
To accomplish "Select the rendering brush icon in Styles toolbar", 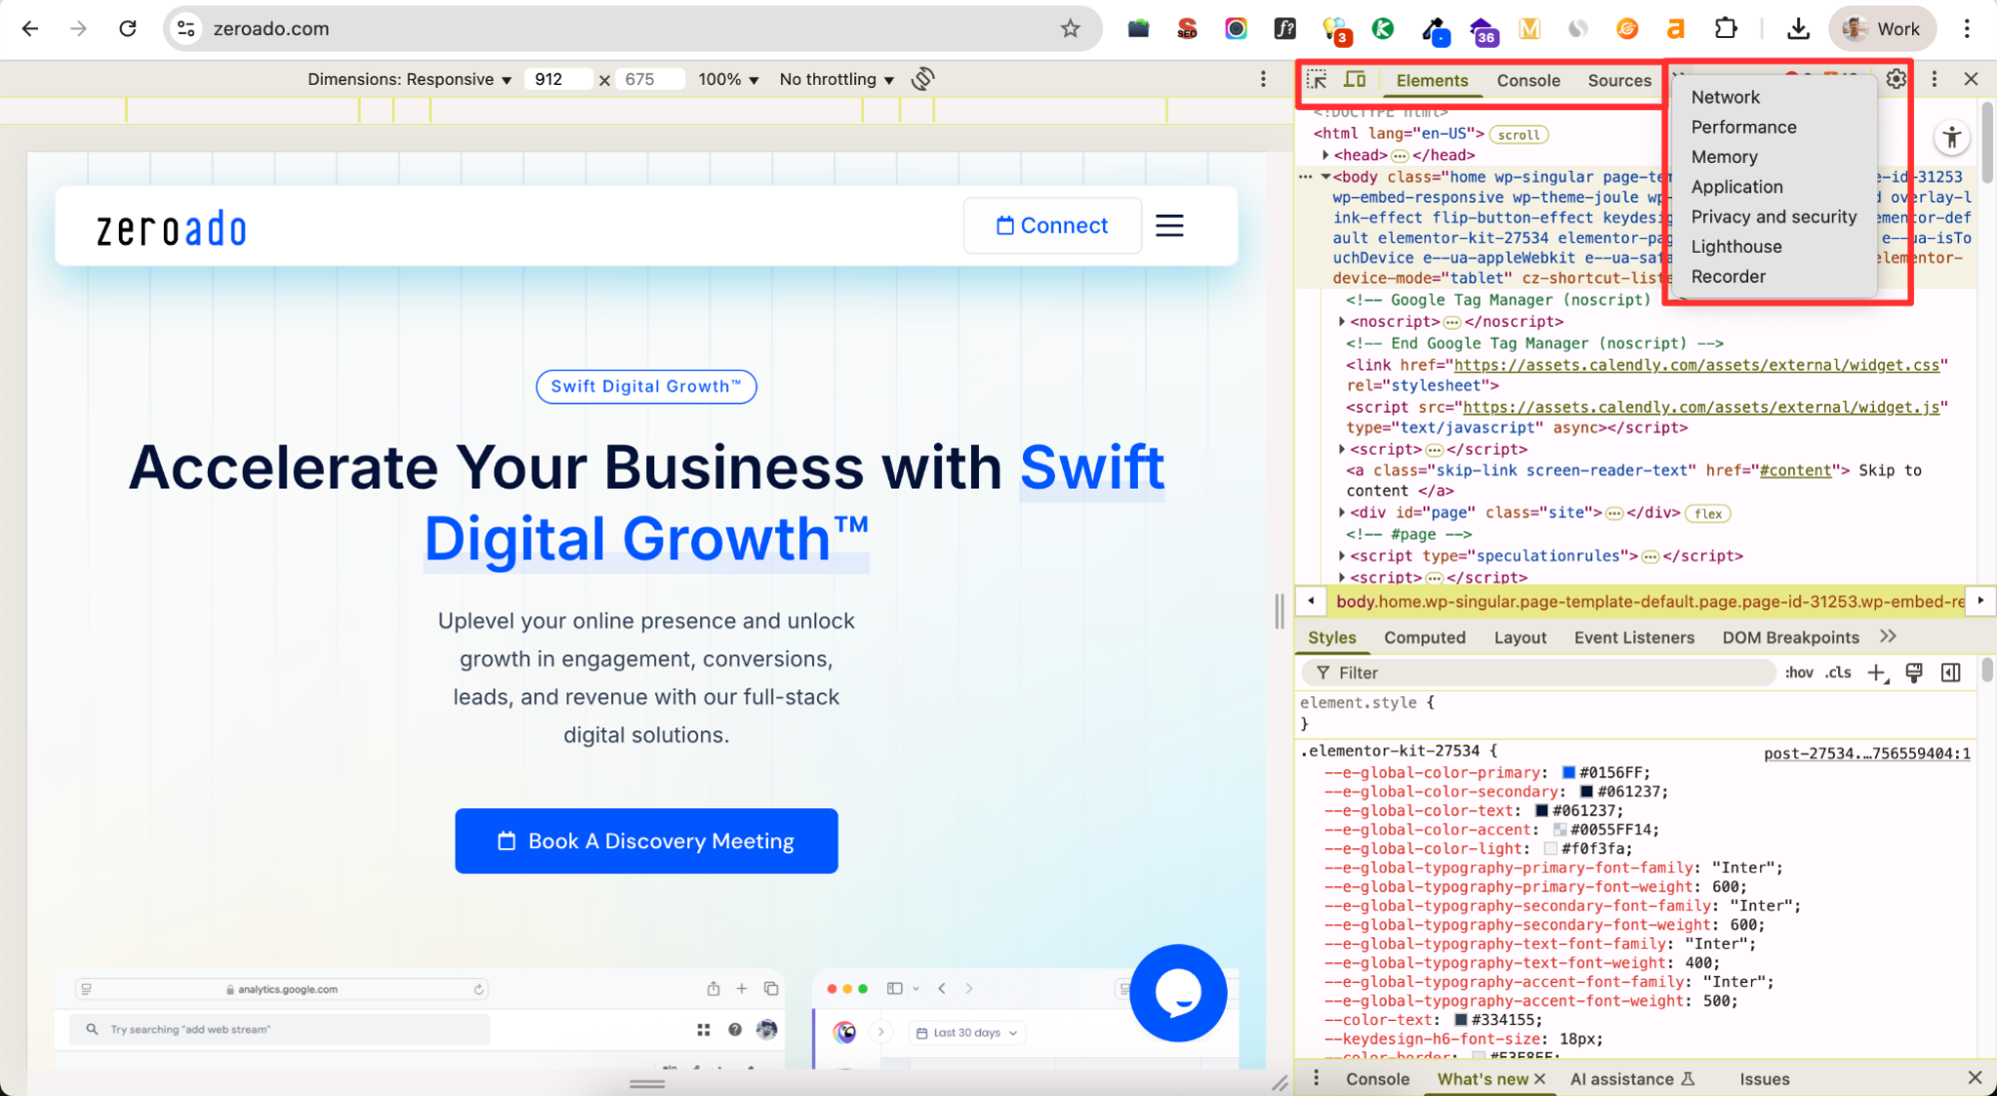I will [x=1914, y=672].
